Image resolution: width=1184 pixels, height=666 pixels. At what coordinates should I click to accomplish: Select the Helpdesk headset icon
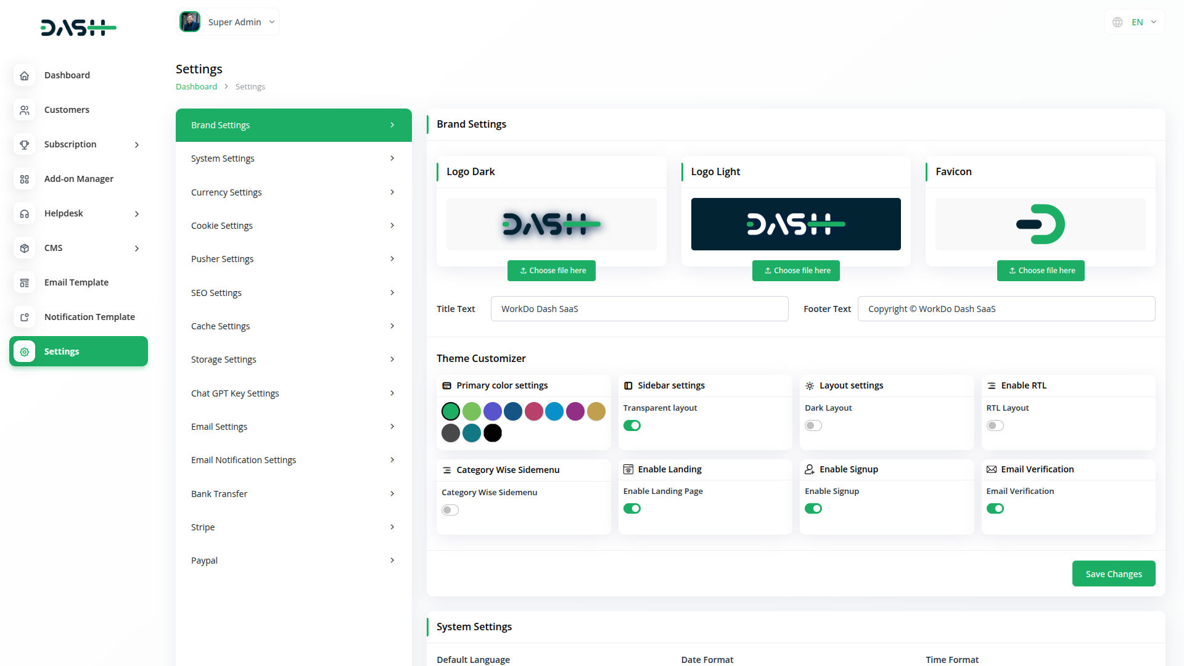[25, 213]
